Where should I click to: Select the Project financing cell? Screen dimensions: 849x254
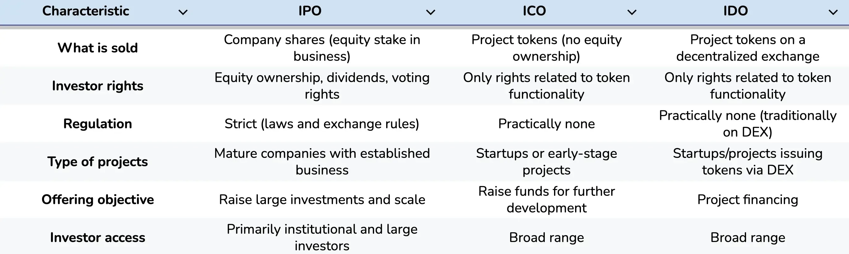tap(747, 199)
